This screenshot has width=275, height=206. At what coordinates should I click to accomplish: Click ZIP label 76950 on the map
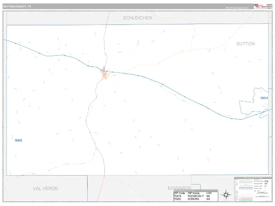click(18, 140)
